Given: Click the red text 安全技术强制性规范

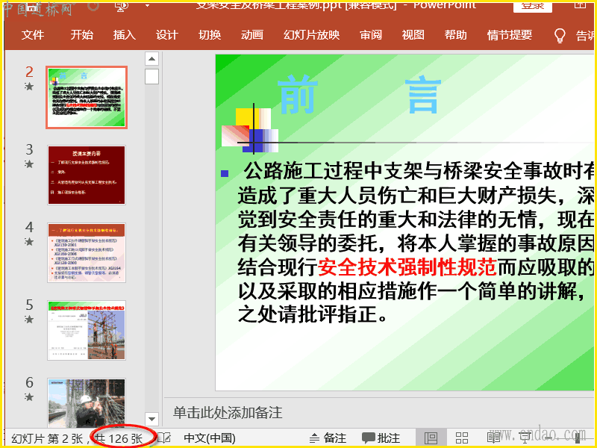Looking at the screenshot, I should pyautogui.click(x=407, y=267).
